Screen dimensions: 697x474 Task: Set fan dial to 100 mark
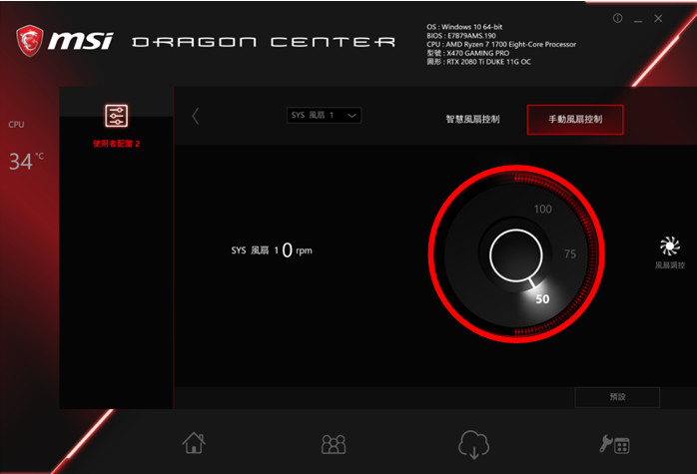[543, 210]
